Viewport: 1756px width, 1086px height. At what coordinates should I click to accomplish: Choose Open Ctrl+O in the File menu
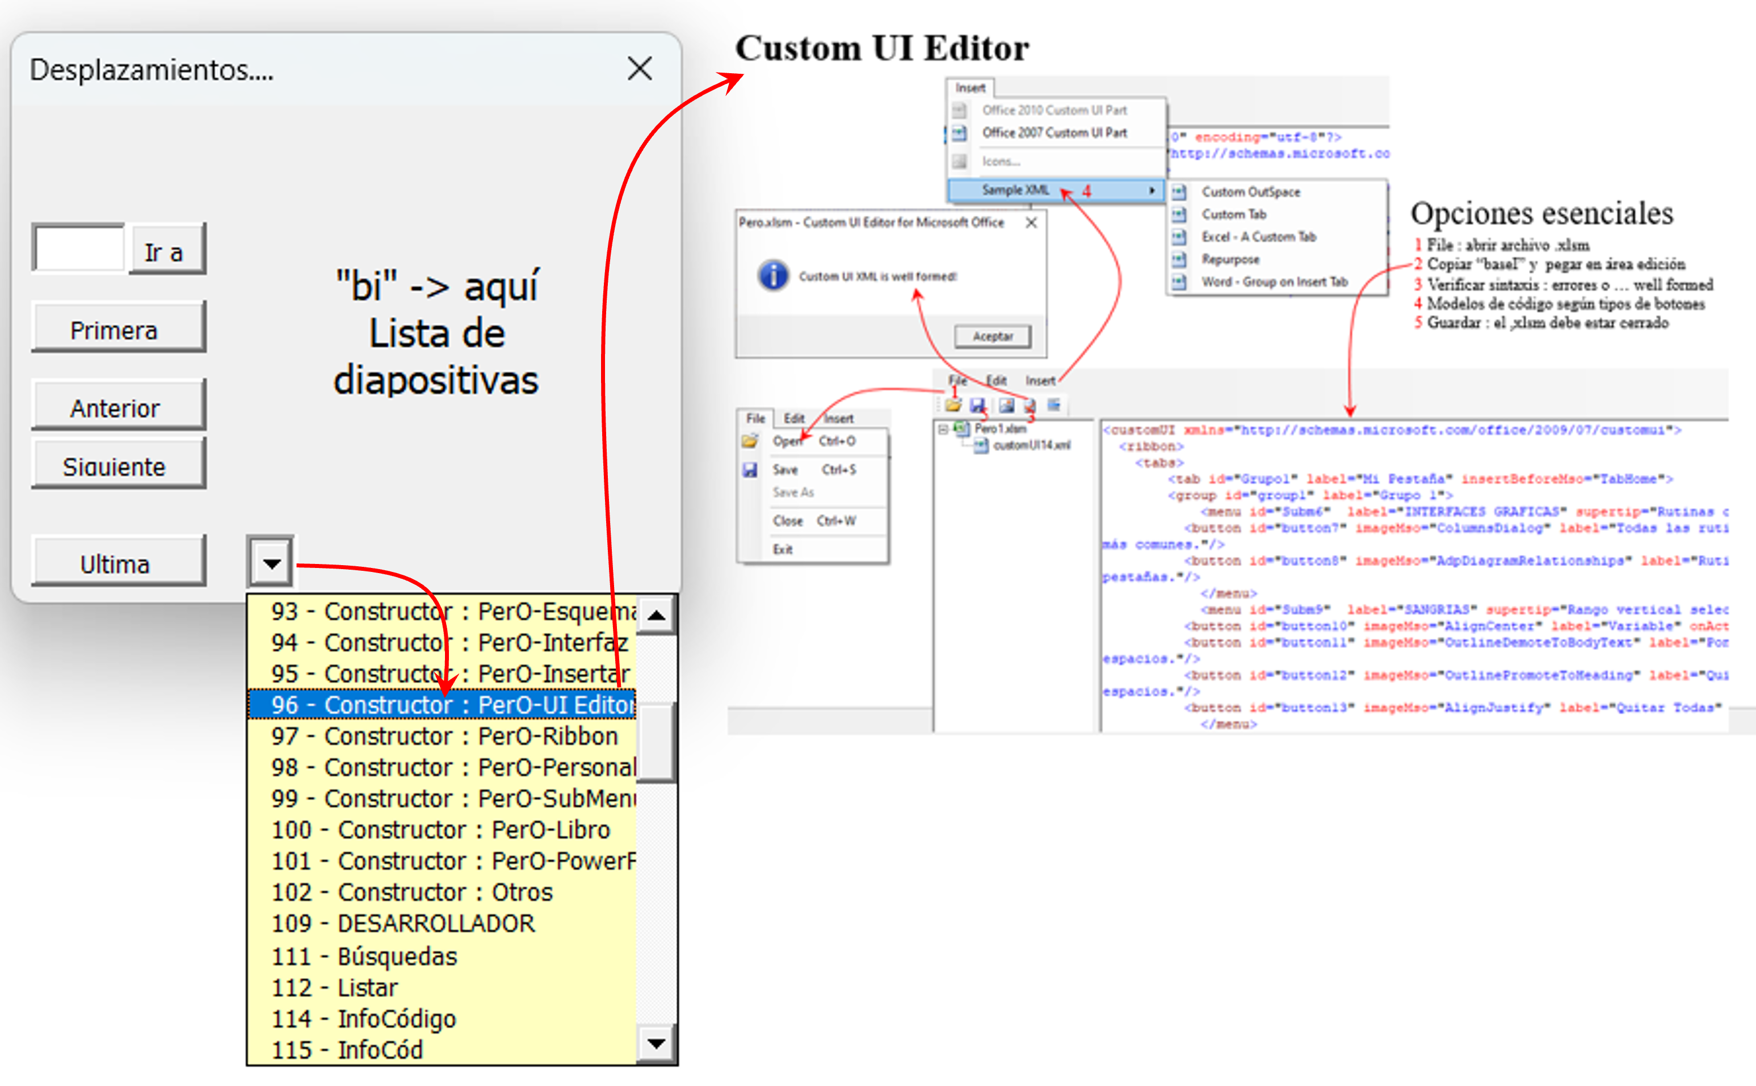(813, 441)
